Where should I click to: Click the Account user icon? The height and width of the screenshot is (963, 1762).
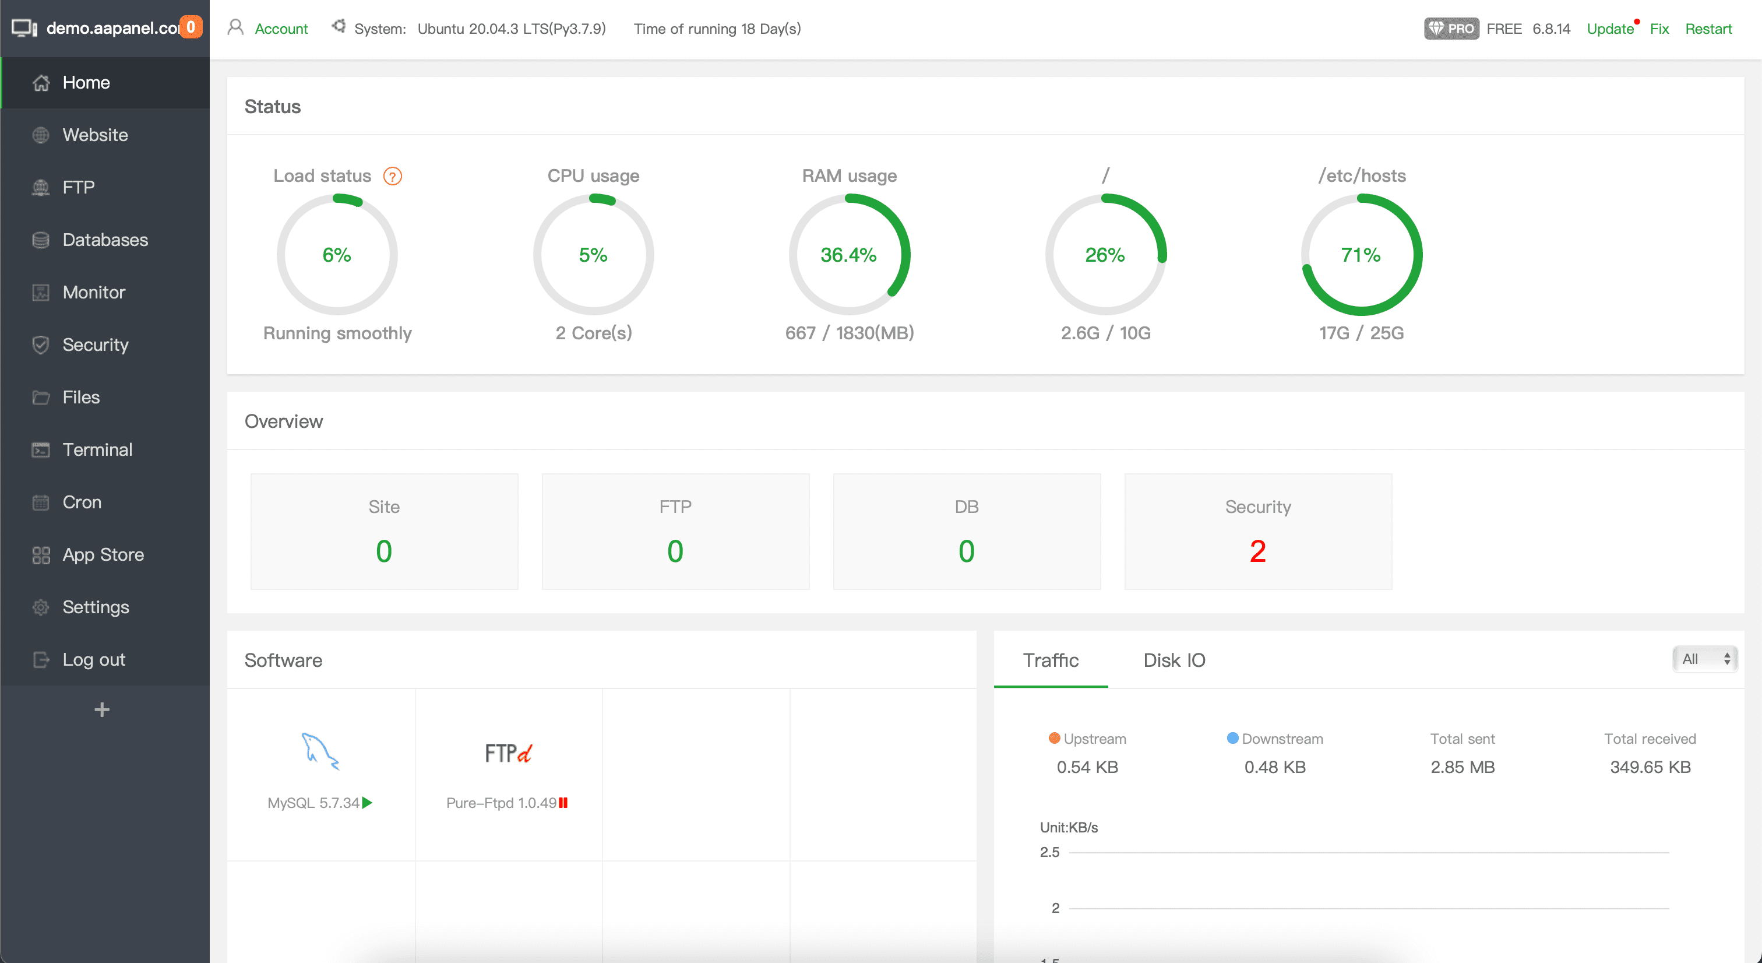235,28
